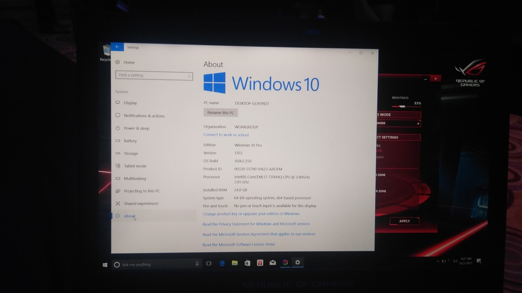Click the APPLY button in ROG window
Viewport: 522px width, 293px height.
tap(405, 221)
